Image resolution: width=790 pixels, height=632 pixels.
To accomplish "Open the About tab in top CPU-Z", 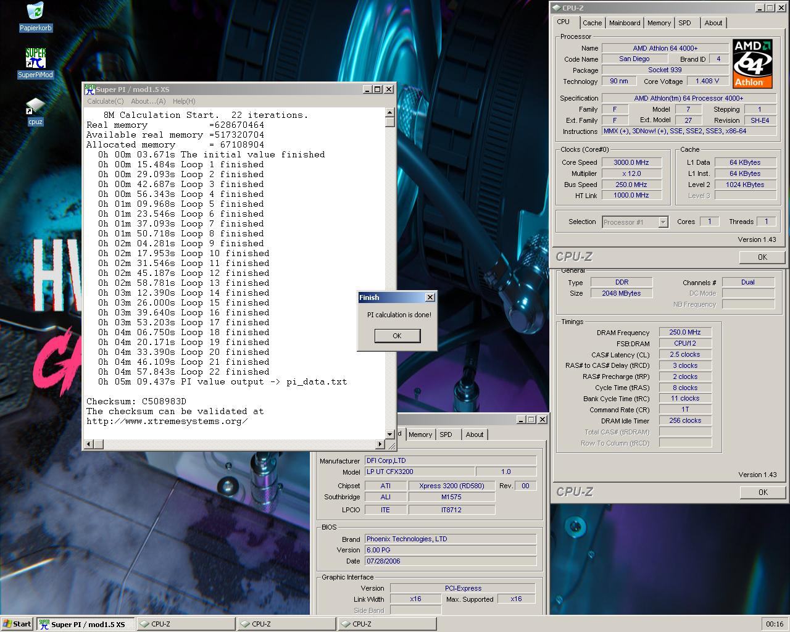I will coord(713,23).
